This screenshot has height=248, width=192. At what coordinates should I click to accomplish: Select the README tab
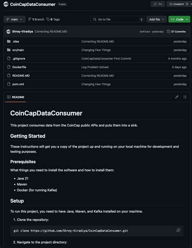(15, 97)
